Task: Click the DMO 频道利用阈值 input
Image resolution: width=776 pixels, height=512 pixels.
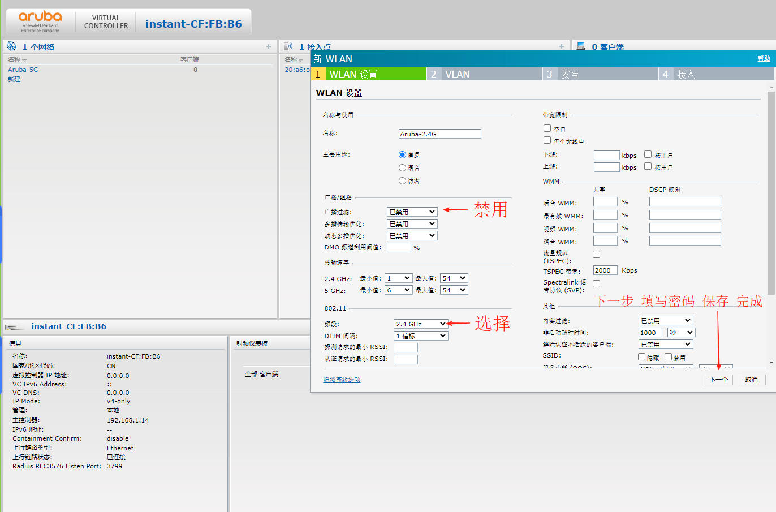Action: 399,247
